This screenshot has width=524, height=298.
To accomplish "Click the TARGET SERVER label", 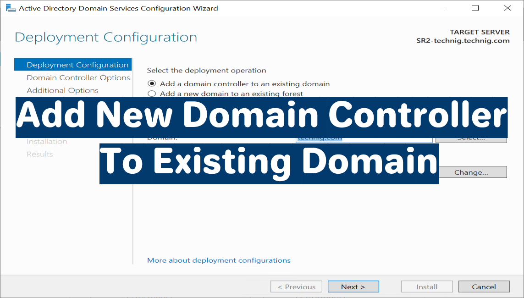I will [x=480, y=32].
